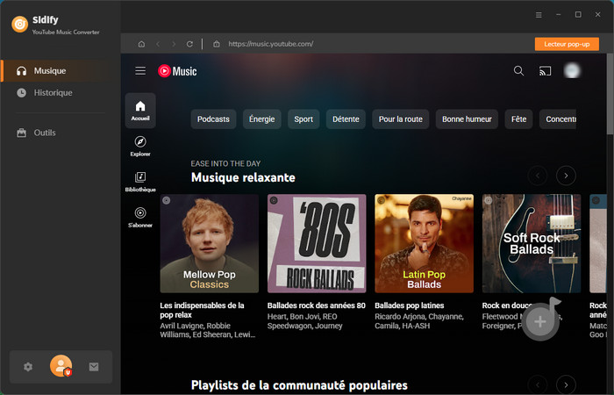The width and height of the screenshot is (614, 395).
Task: Click the vertical page scrollbar
Action: click(x=610, y=94)
